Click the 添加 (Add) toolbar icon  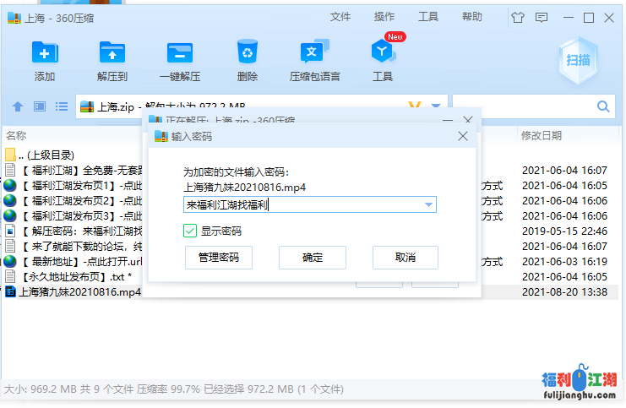click(45, 53)
